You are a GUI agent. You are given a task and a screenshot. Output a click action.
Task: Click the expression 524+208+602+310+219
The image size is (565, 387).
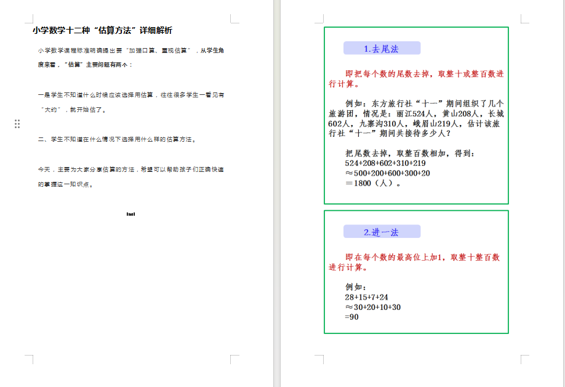[x=385, y=163]
